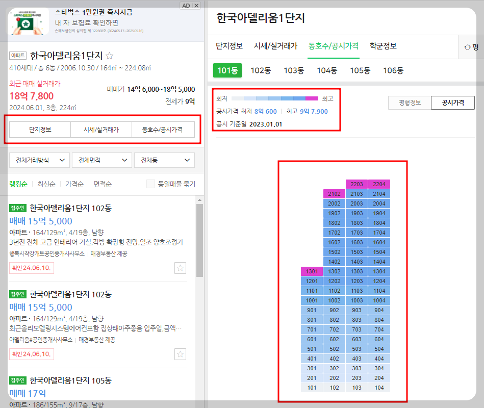Viewport: 484px width, 408px height.
Task: Close the 스타벅스 AD banner
Action: coord(195,5)
